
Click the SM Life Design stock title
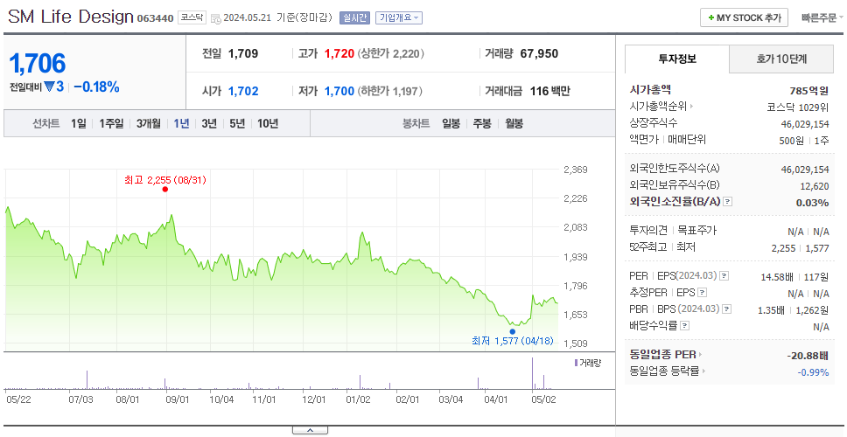[x=71, y=17]
